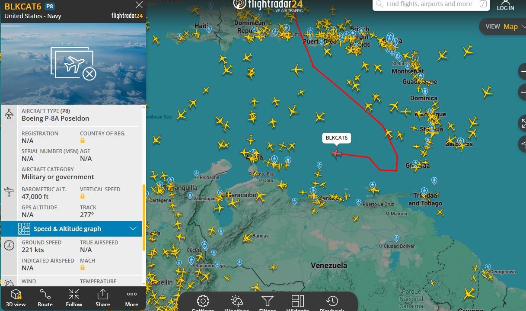
Task: Open the Weather layer options
Action: click(x=236, y=303)
